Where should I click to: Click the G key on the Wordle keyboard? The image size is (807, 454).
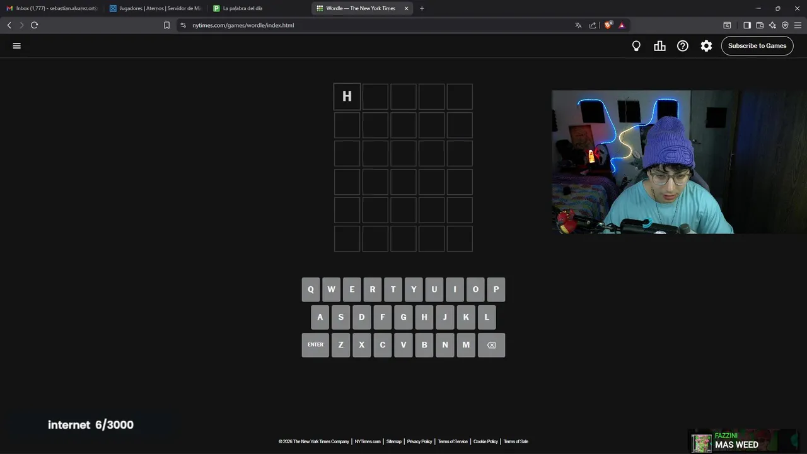pyautogui.click(x=403, y=317)
